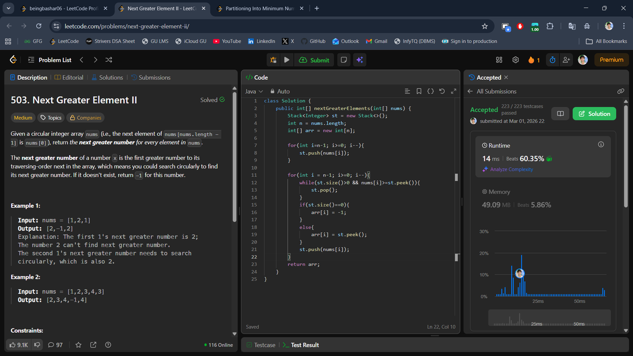Click the green Solution button
Viewport: 633px width, 356px height.
click(x=594, y=114)
